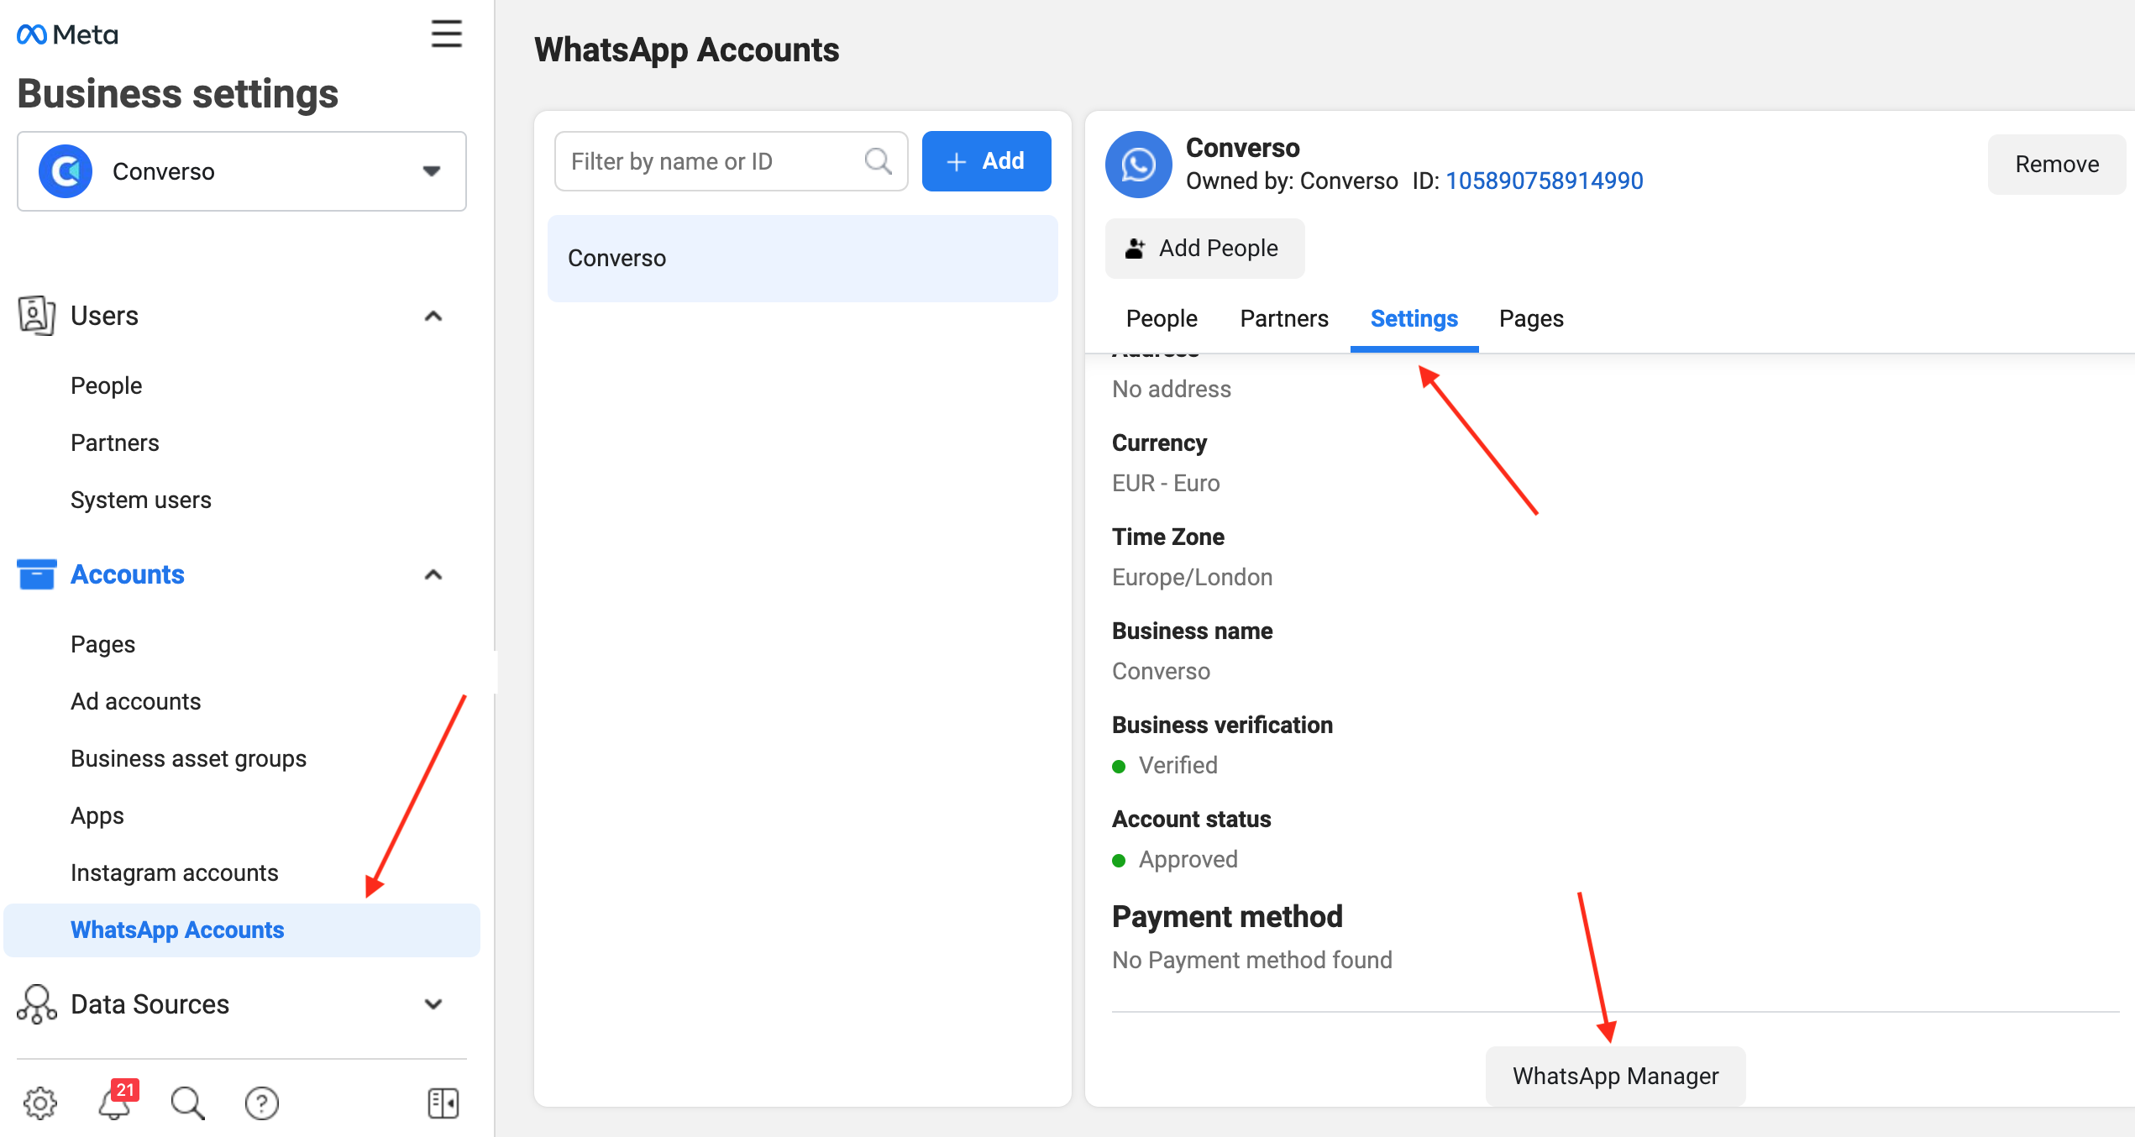Image resolution: width=2135 pixels, height=1137 pixels.
Task: Click the filter search magnifier icon
Action: (878, 160)
